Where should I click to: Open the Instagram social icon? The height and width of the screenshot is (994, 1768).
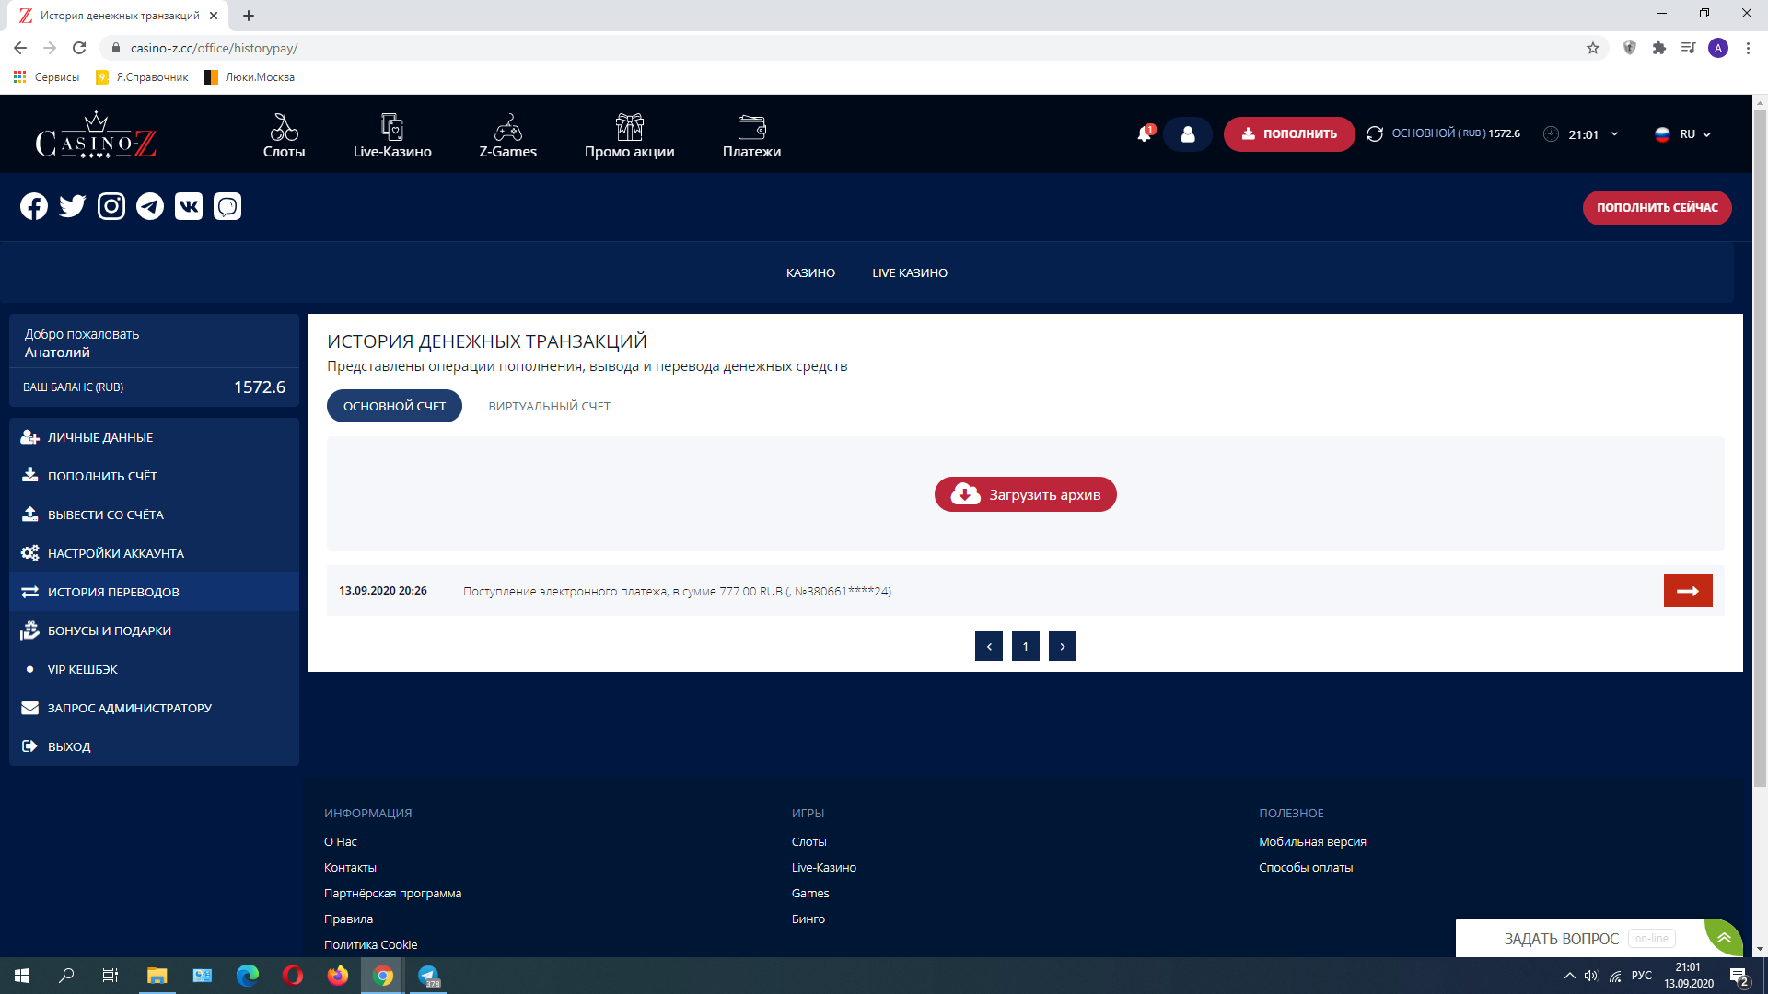111,206
